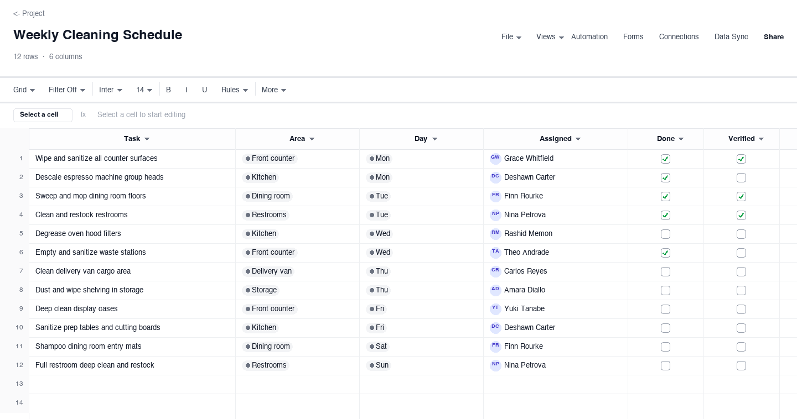
Task: Check Verified for Empty and sanitize waste stations
Action: 741,253
